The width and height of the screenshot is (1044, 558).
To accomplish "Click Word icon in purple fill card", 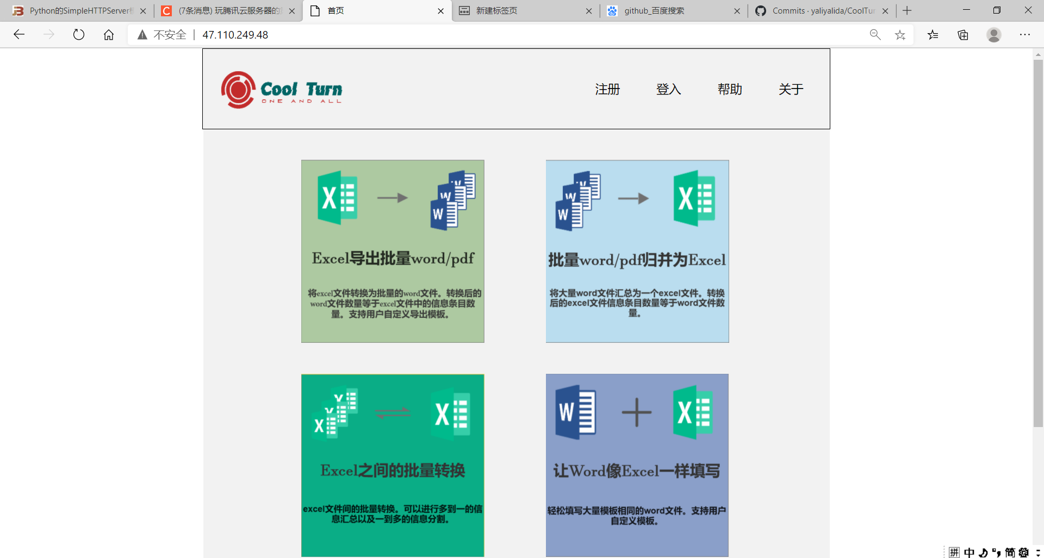I will [x=576, y=412].
